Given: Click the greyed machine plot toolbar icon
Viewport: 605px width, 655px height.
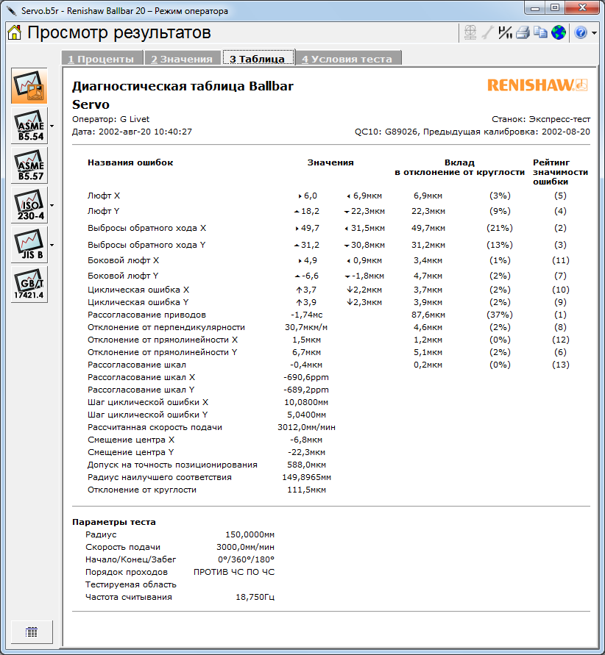Looking at the screenshot, I should [x=470, y=32].
